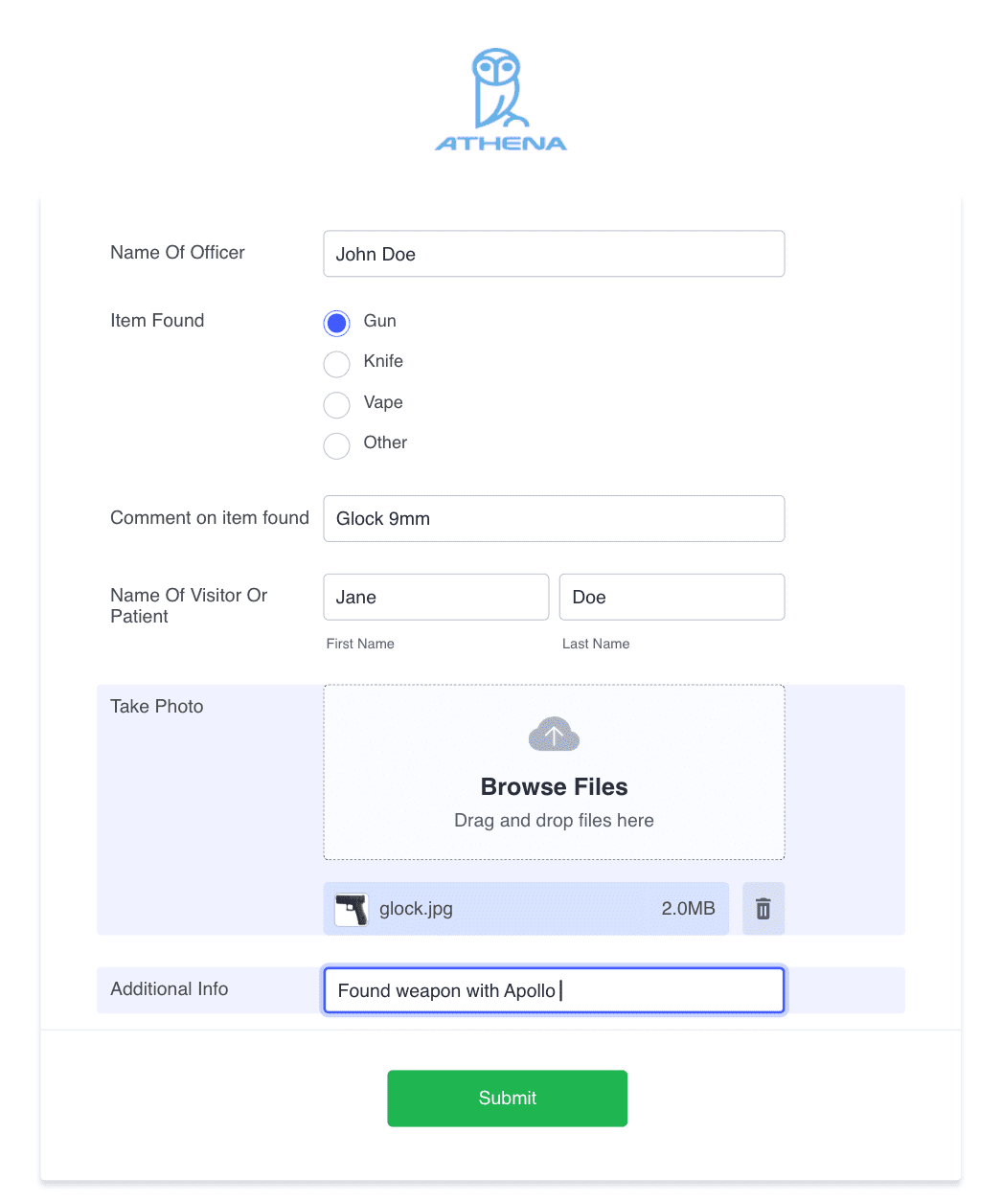This screenshot has width=1002, height=1201.
Task: Click the Last Name field containing Doe
Action: click(x=672, y=597)
